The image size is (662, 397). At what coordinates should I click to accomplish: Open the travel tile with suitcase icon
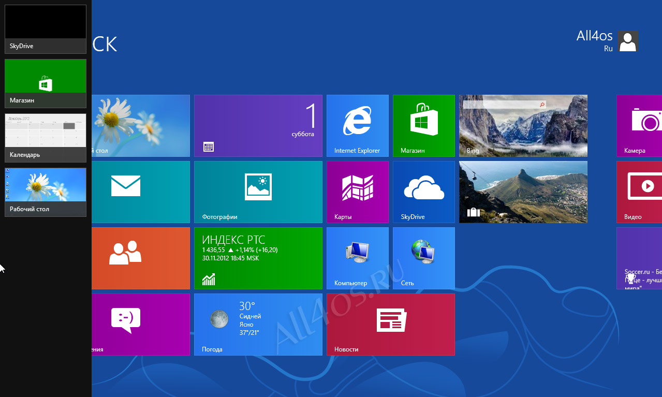(x=523, y=192)
